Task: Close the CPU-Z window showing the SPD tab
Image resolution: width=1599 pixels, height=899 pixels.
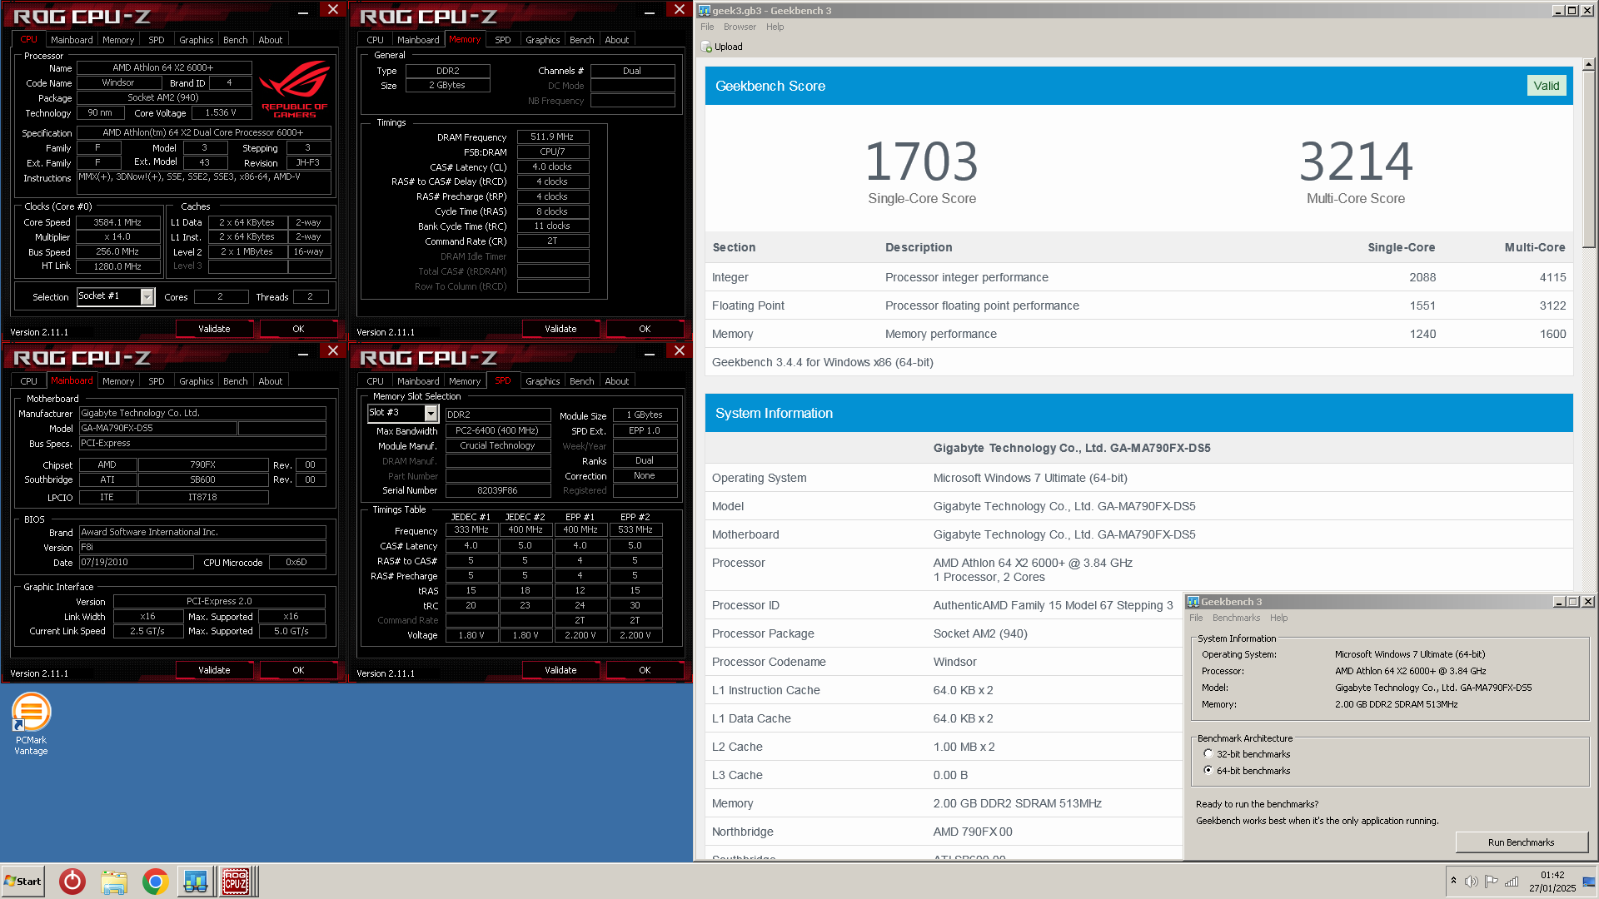Action: (x=679, y=351)
